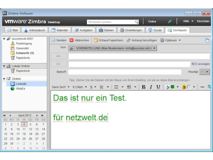
Task: Click the Anhang hinzufügen paperclip icon
Action: tap(128, 40)
